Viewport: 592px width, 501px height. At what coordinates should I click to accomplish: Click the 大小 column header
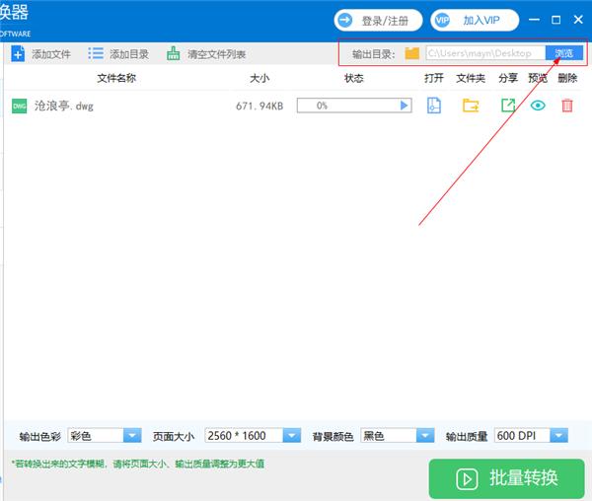click(259, 78)
